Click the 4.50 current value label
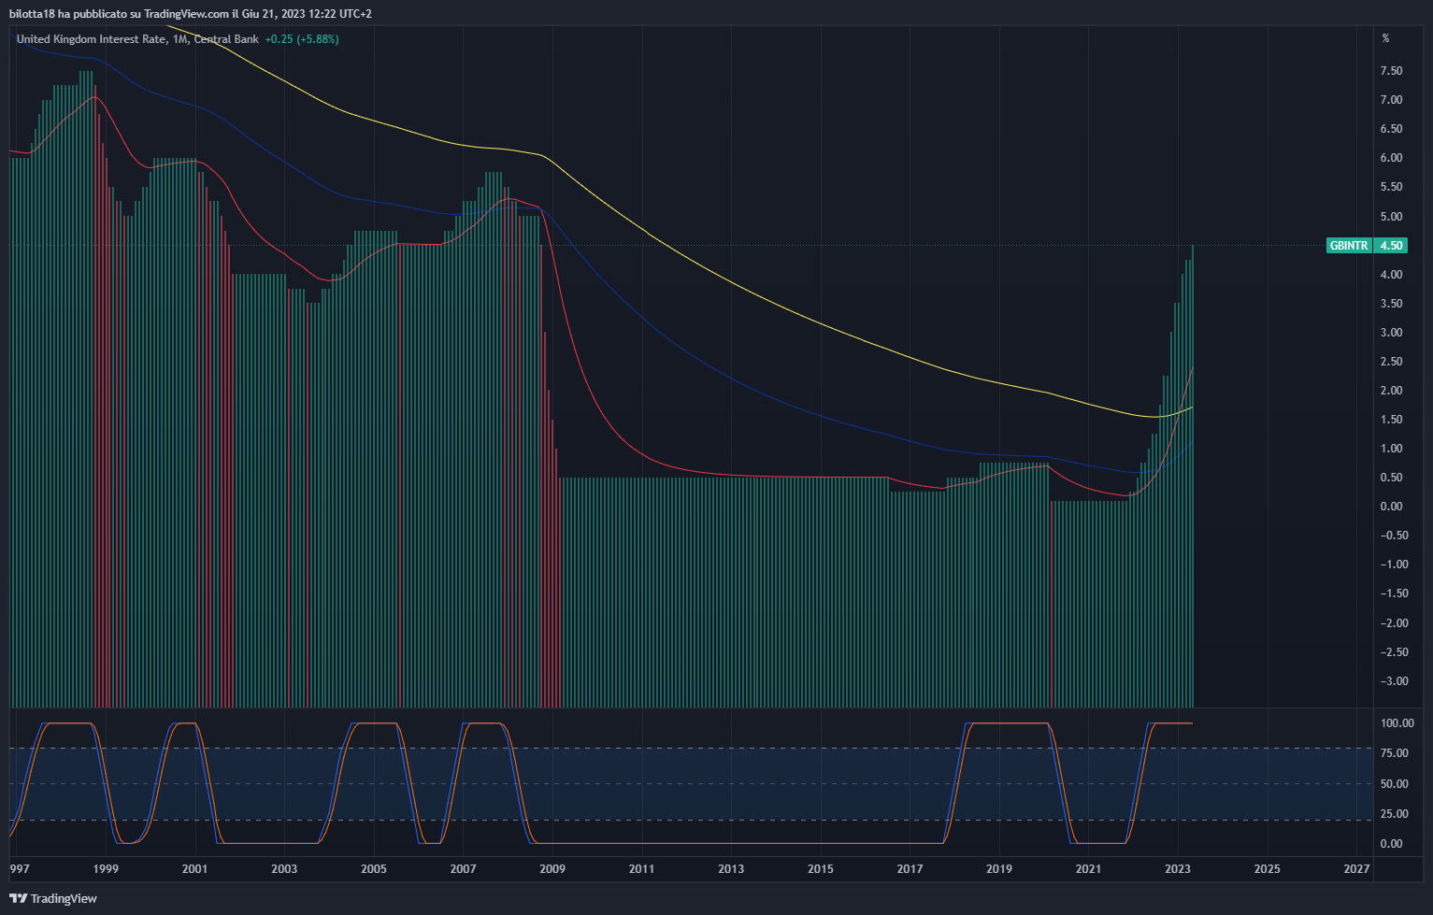This screenshot has height=915, width=1433. [x=1391, y=246]
